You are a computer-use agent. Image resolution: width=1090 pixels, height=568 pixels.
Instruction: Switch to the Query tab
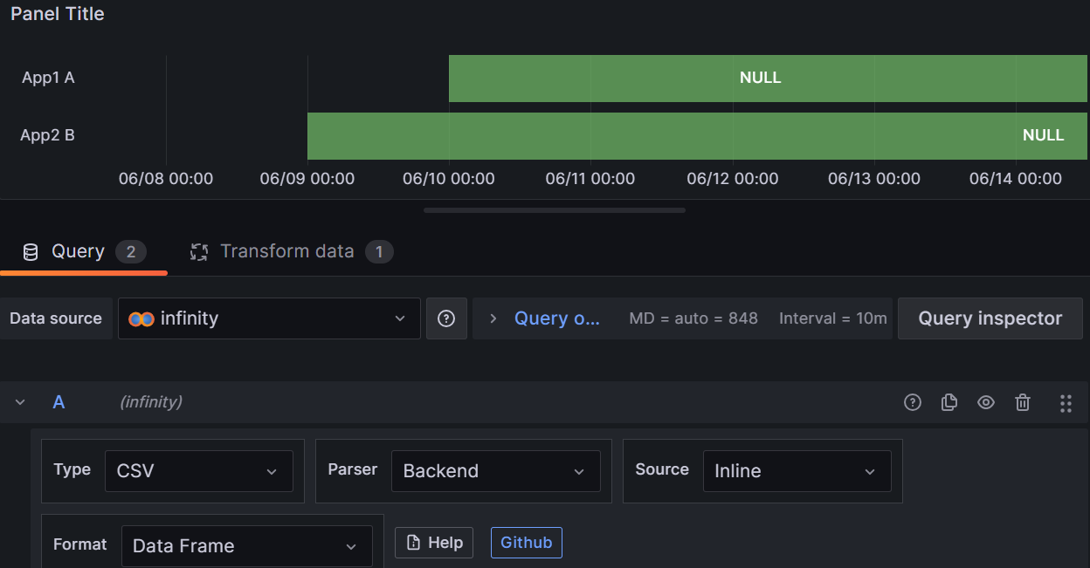[84, 252]
